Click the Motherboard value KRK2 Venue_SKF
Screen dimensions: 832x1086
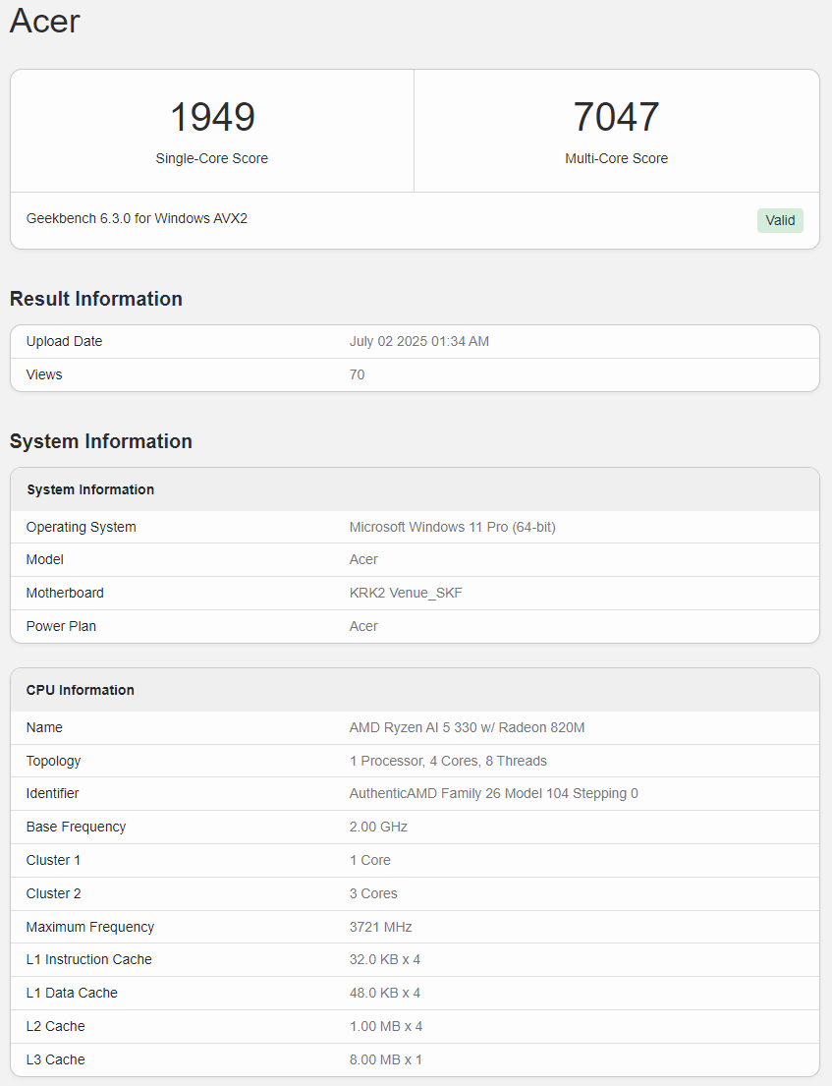click(x=406, y=593)
